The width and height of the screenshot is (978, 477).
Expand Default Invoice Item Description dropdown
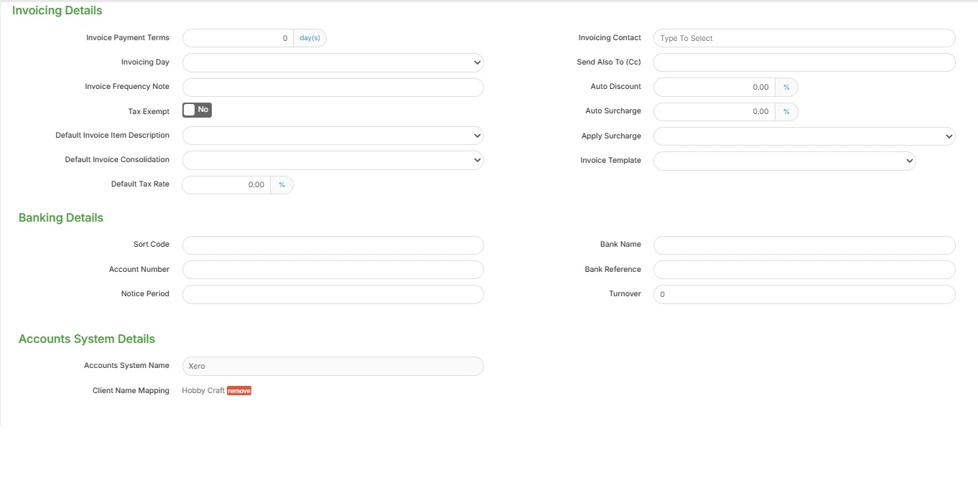click(332, 136)
